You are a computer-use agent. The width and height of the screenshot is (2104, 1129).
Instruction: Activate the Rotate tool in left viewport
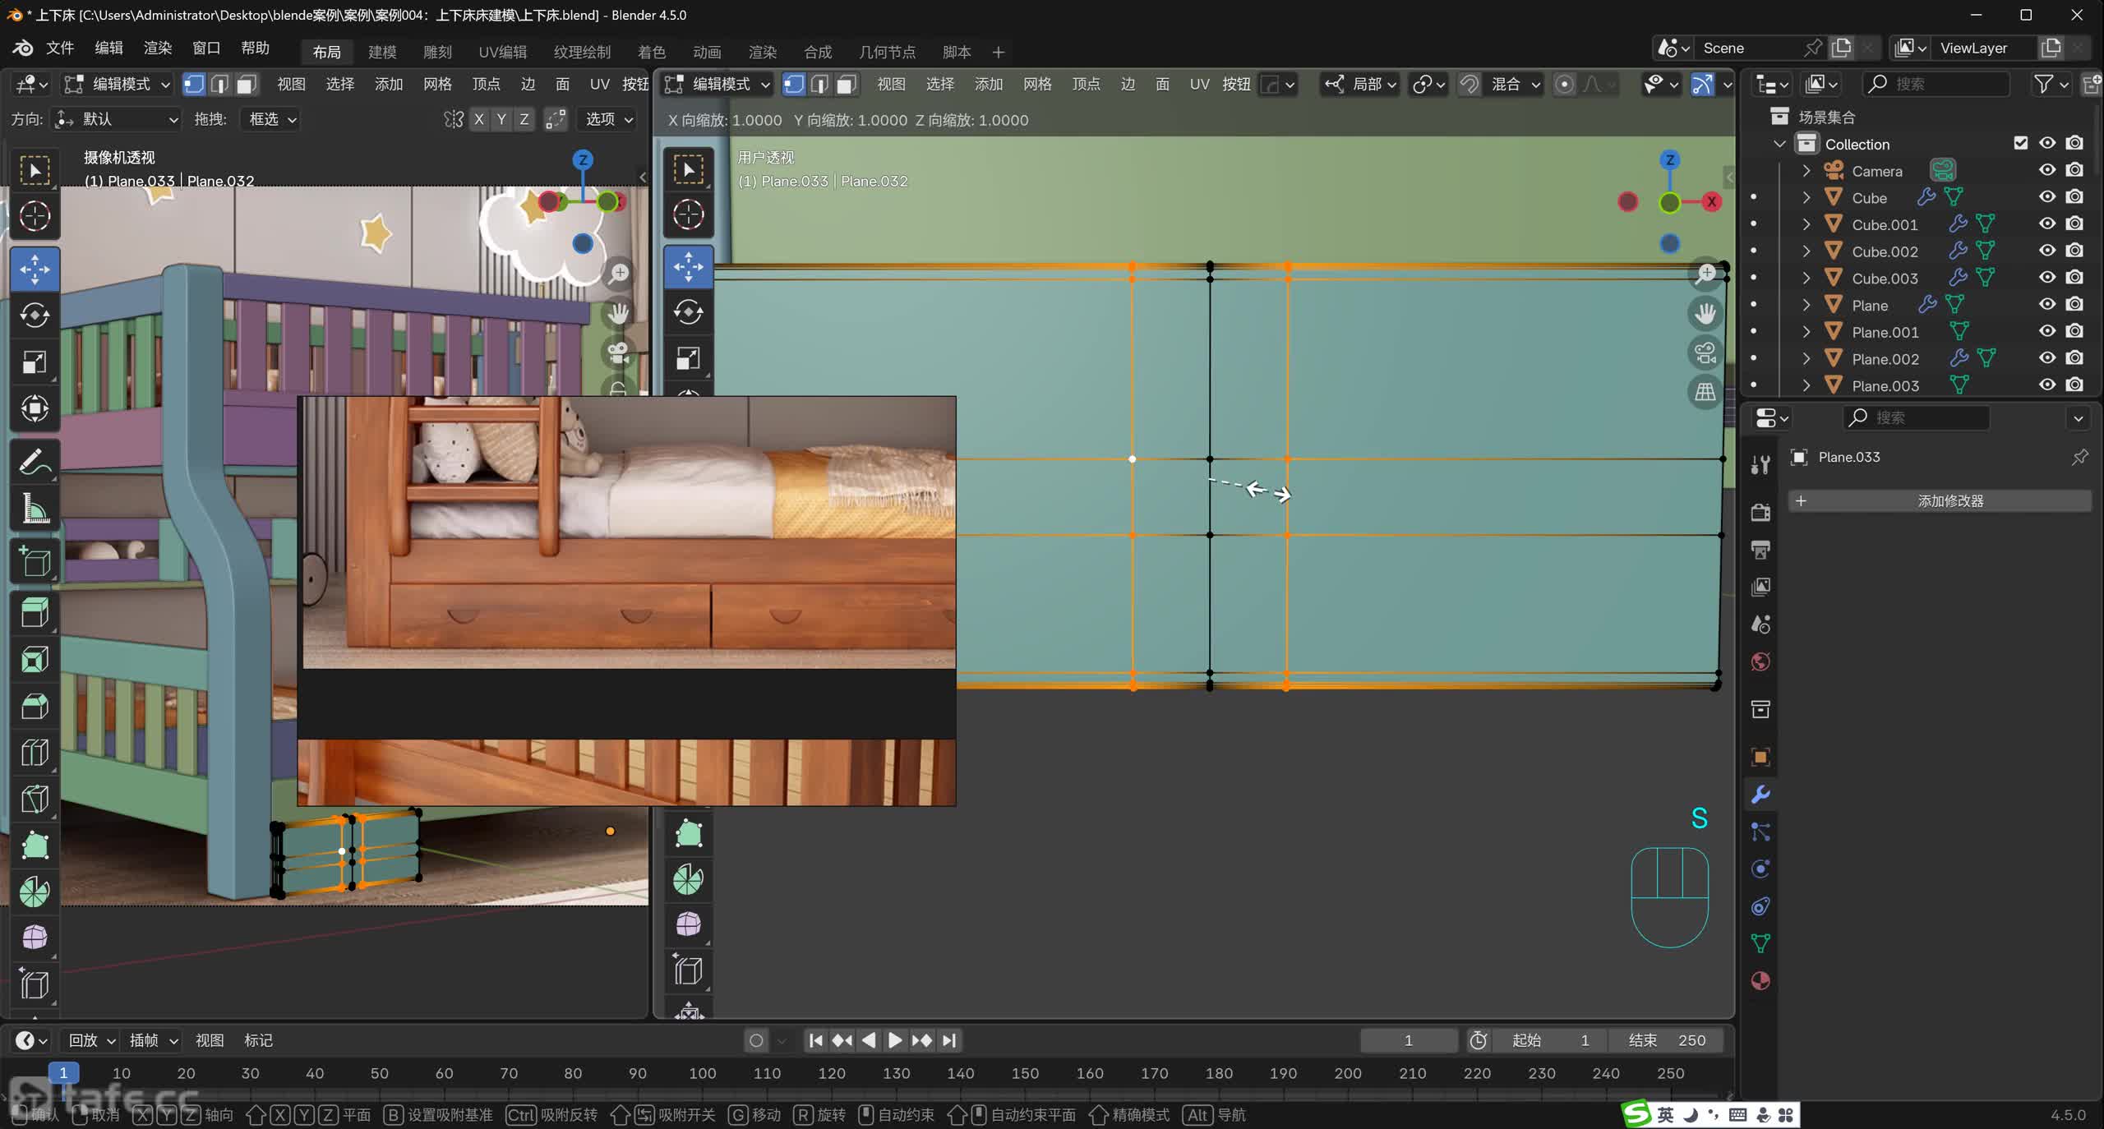[35, 315]
